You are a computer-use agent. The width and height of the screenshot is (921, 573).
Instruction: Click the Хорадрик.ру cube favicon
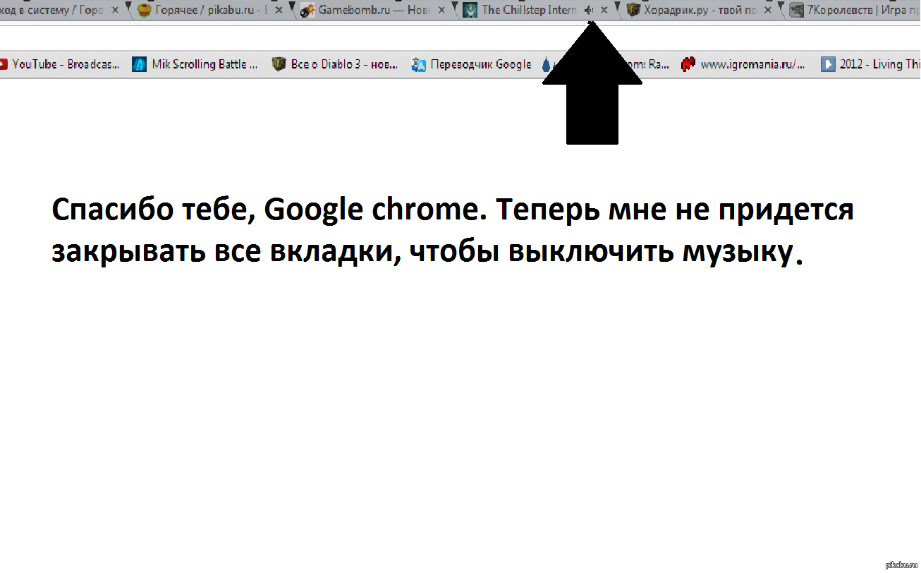633,11
